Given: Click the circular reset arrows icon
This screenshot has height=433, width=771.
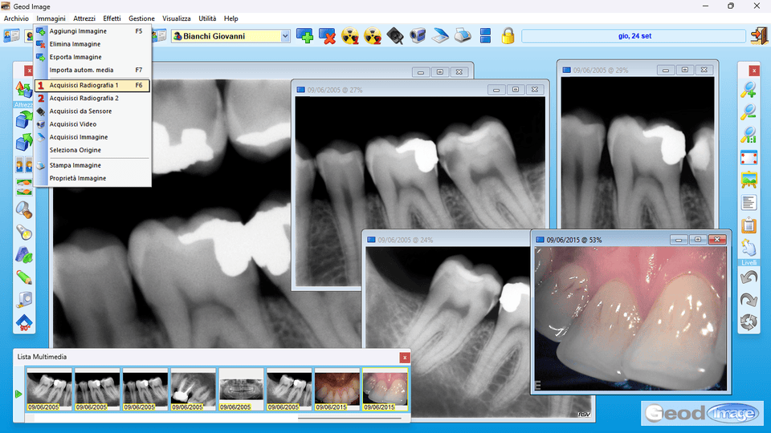Looking at the screenshot, I should point(749,322).
